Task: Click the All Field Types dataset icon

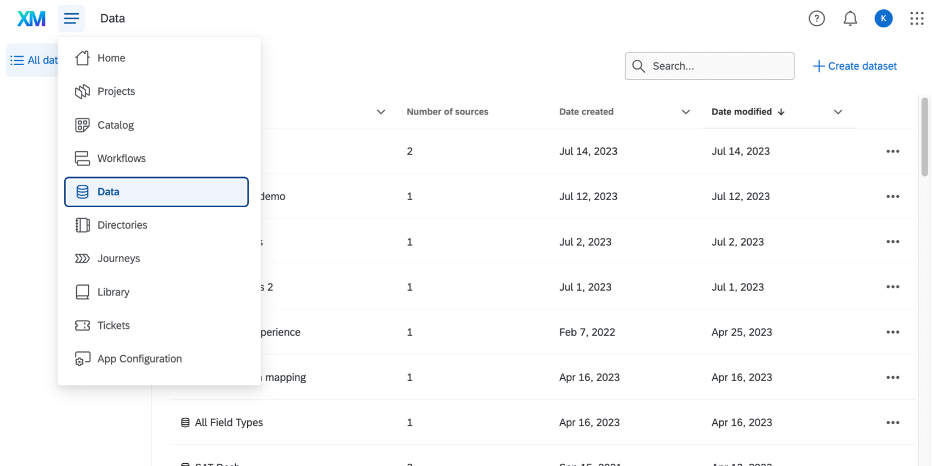Action: tap(185, 423)
